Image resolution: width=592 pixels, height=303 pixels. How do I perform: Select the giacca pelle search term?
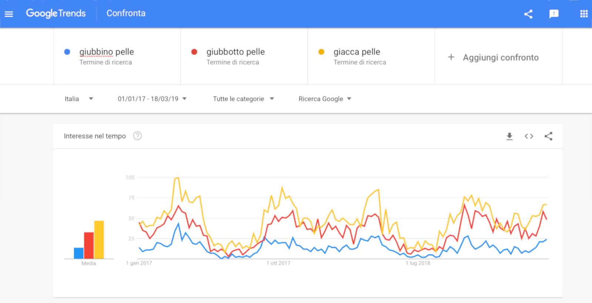point(357,52)
